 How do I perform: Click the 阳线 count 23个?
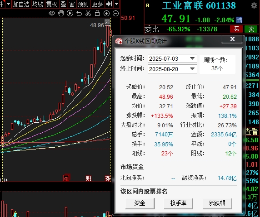[x=167, y=154]
